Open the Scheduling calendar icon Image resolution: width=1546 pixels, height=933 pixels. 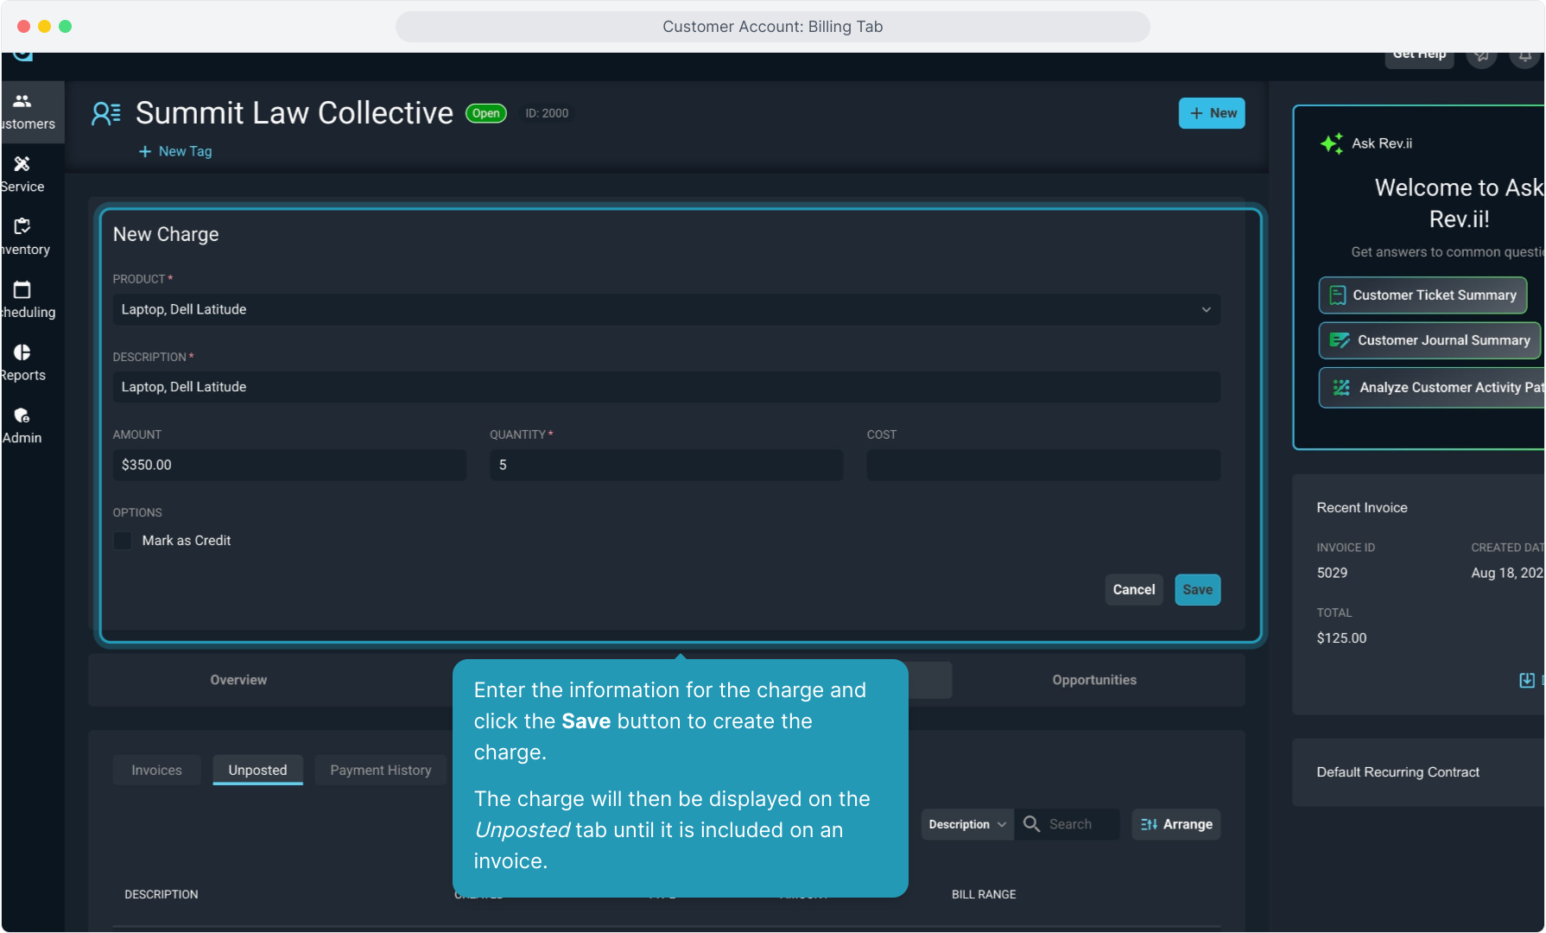(x=22, y=289)
